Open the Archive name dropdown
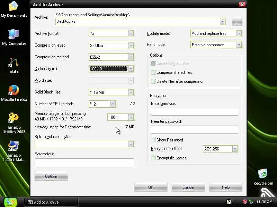The image size is (277, 207). pos(222,21)
